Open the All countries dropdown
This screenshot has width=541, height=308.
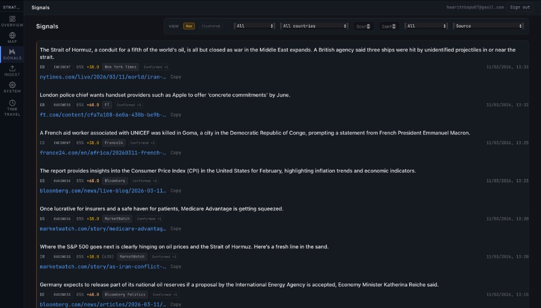coord(314,26)
